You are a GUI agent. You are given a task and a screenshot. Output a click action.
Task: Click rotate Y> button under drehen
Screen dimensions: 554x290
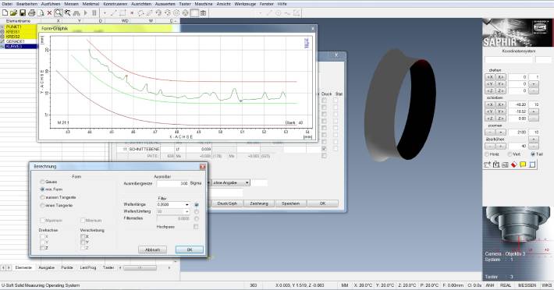[x=500, y=84]
